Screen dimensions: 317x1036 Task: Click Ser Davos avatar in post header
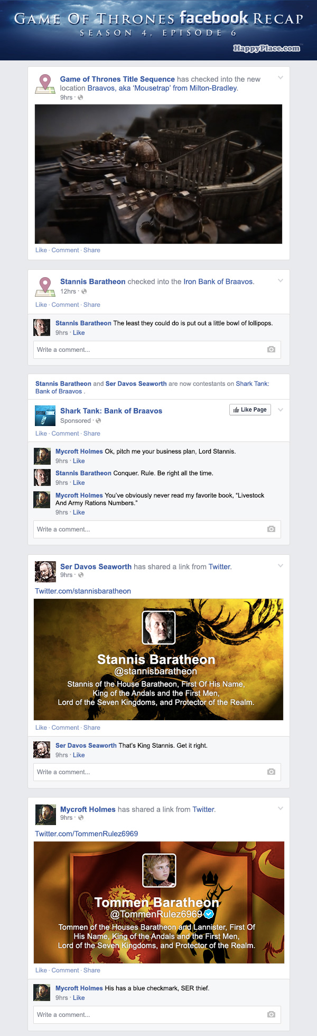[x=45, y=572]
